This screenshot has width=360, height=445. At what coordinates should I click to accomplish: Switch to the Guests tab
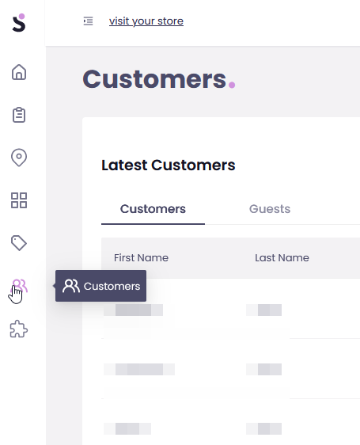(270, 209)
